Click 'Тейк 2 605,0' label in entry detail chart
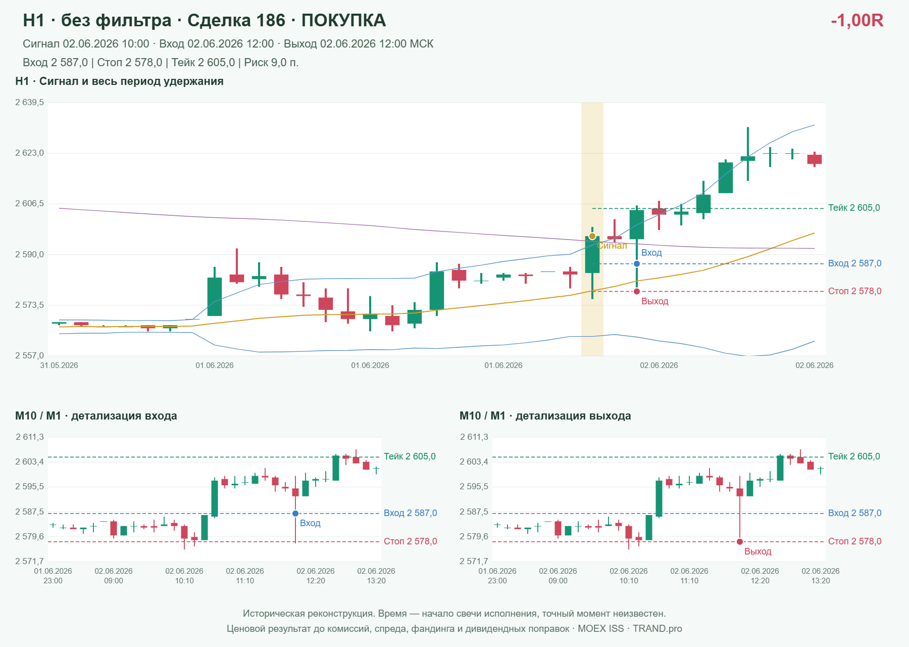The width and height of the screenshot is (909, 647). [410, 456]
